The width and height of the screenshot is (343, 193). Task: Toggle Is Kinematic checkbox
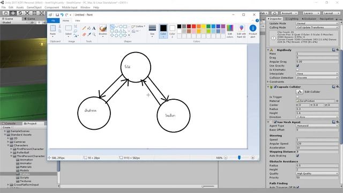click(297, 70)
